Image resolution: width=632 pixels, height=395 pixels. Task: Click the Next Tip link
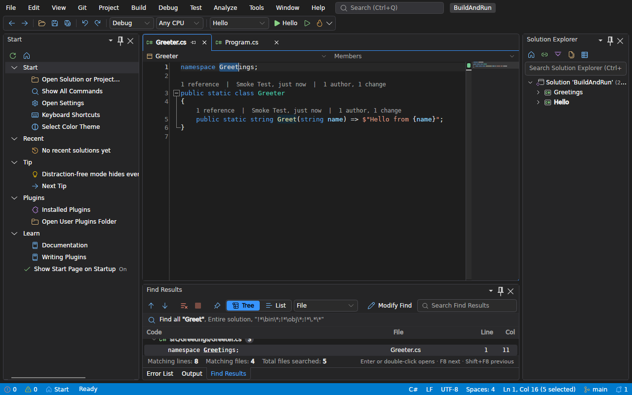(x=54, y=186)
